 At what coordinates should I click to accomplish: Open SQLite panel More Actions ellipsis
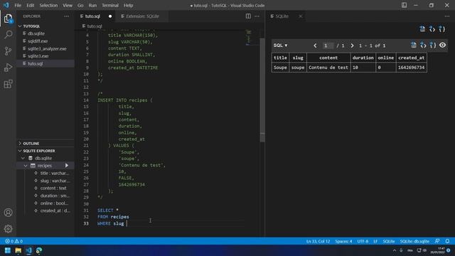[x=447, y=16]
